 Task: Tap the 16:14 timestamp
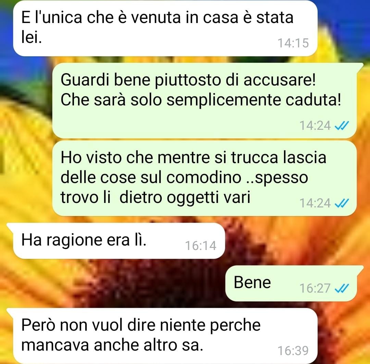[x=200, y=246]
